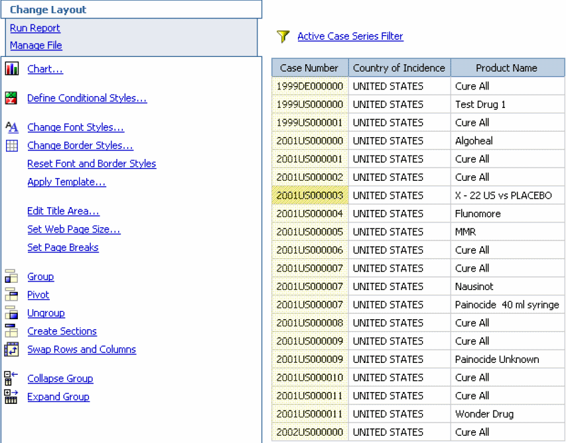
Task: Click Painocide 40 ml syringe cell
Action: pos(508,305)
